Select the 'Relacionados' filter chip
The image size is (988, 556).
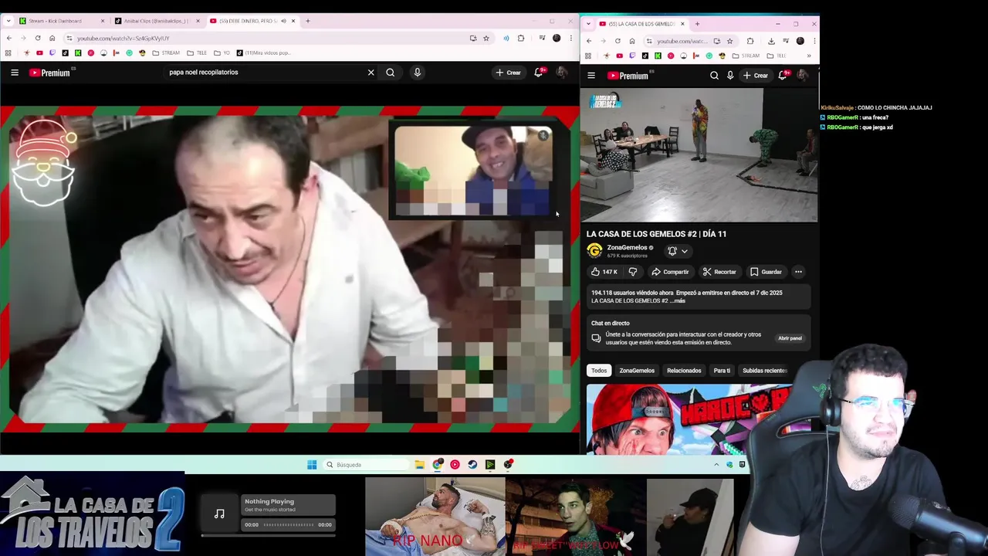684,371
